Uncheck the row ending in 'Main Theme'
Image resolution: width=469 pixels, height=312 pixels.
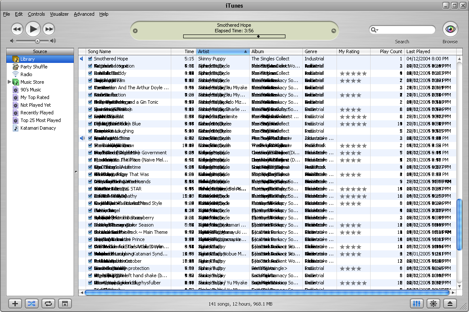click(x=90, y=232)
